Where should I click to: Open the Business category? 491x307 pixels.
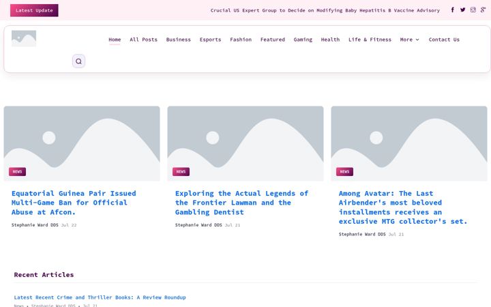pos(178,40)
